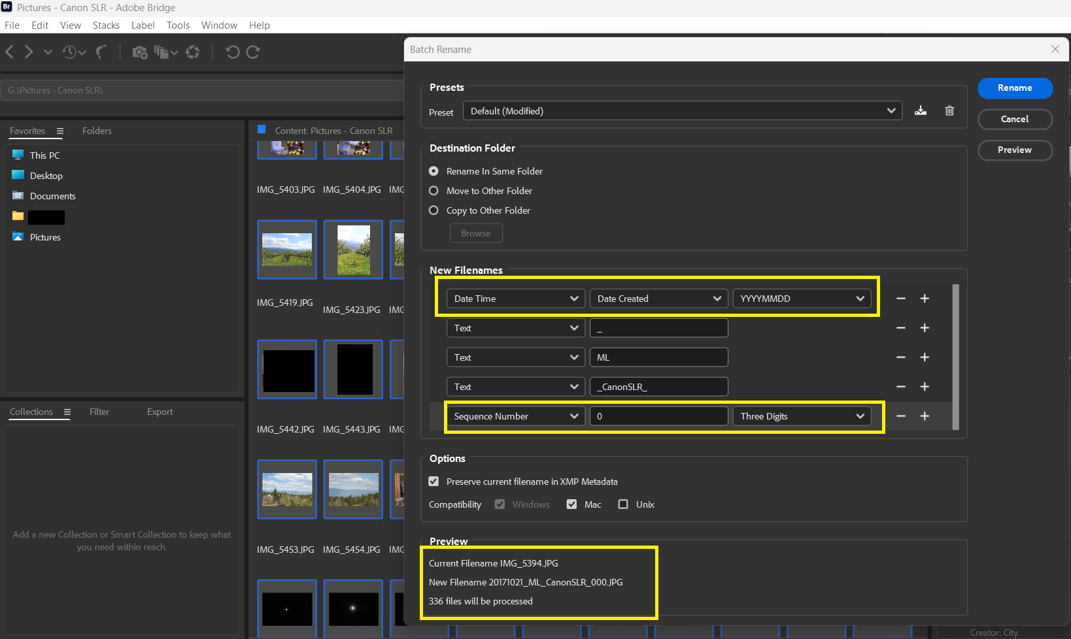Uncheck Preserve current filename in XMP Metadata
Viewport: 1071px width, 639px height.
tap(433, 481)
